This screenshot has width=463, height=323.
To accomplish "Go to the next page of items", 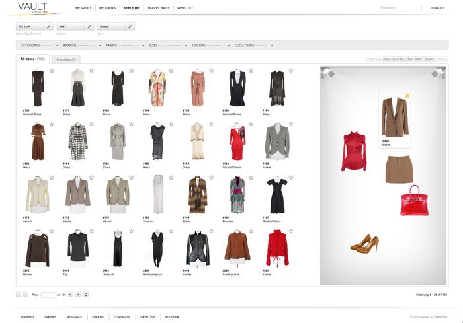I will point(71,295).
